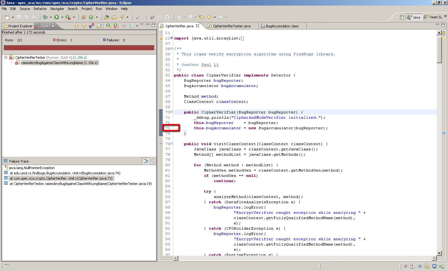Collapse the CipherVerifierTester tree node
448x271 pixels.
[6, 57]
